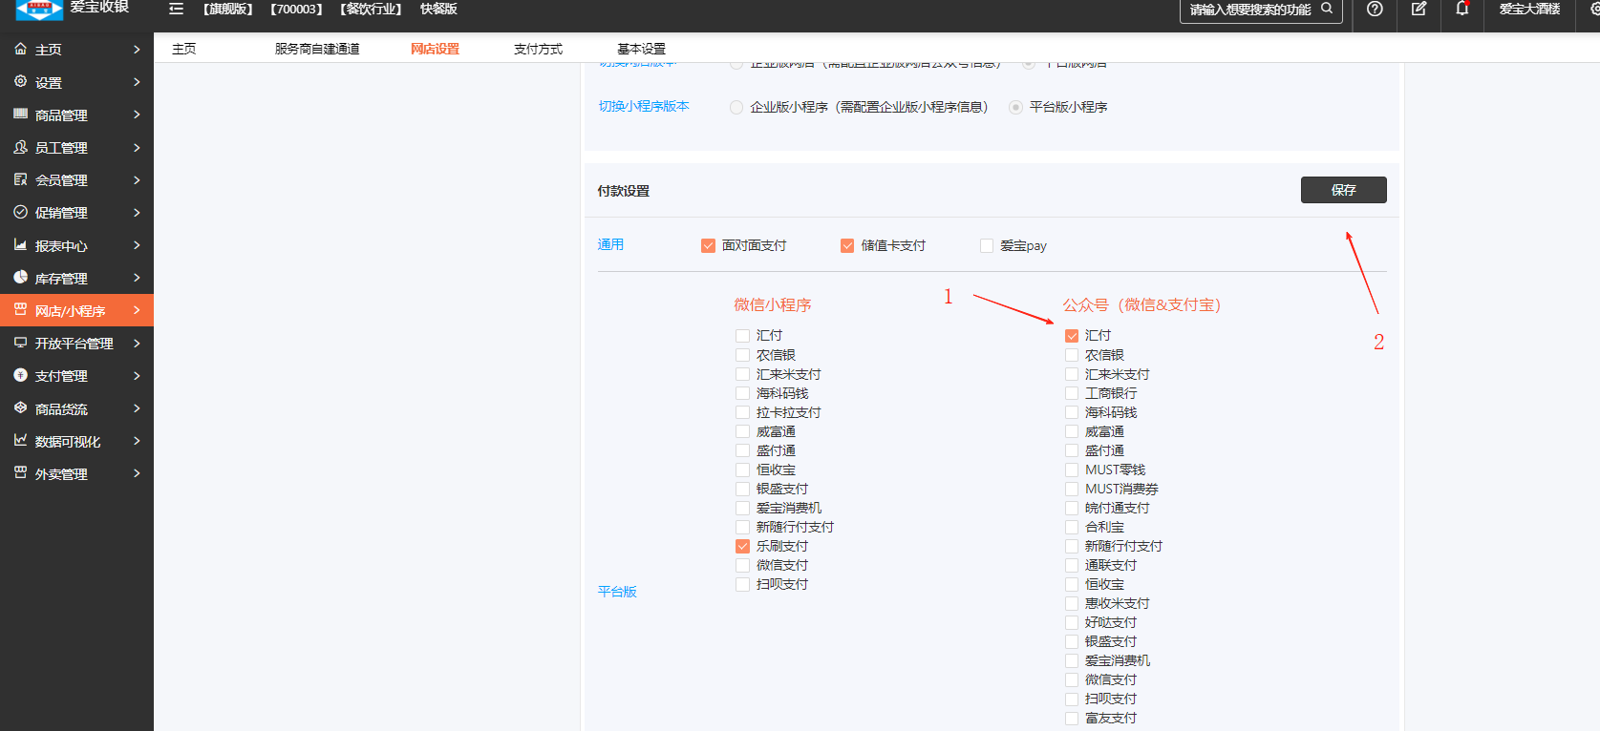
Task: Check 工商银行 checkbox
Action: (1072, 393)
